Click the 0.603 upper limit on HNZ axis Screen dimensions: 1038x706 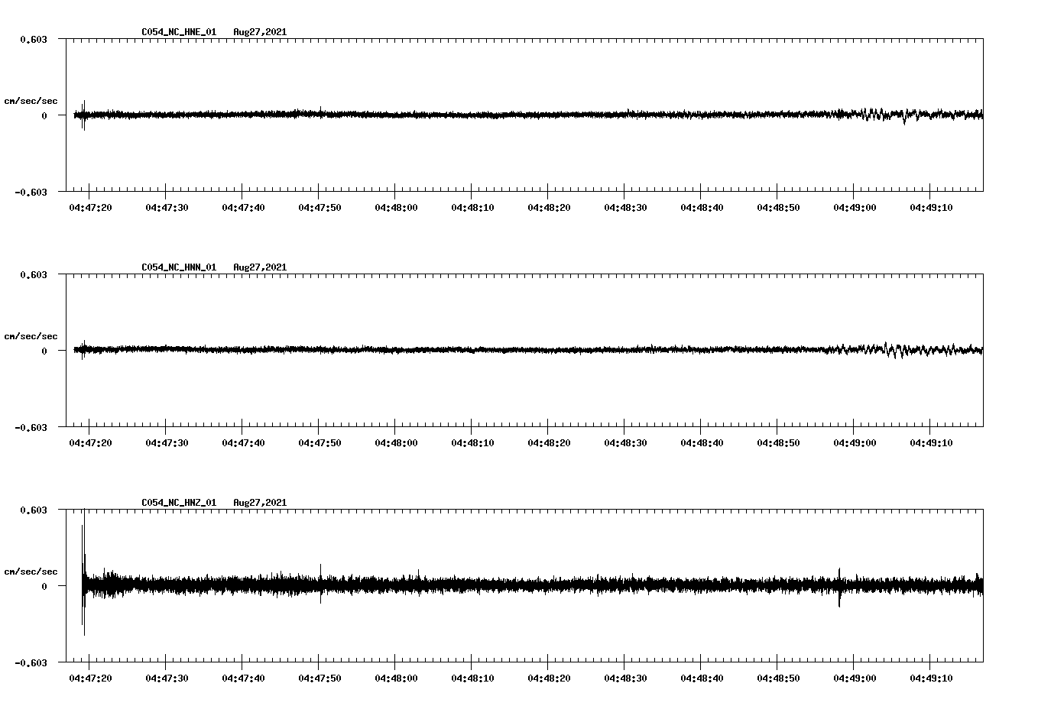coord(34,510)
